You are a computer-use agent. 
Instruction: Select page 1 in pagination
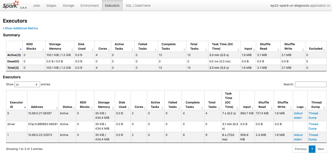point(312,149)
